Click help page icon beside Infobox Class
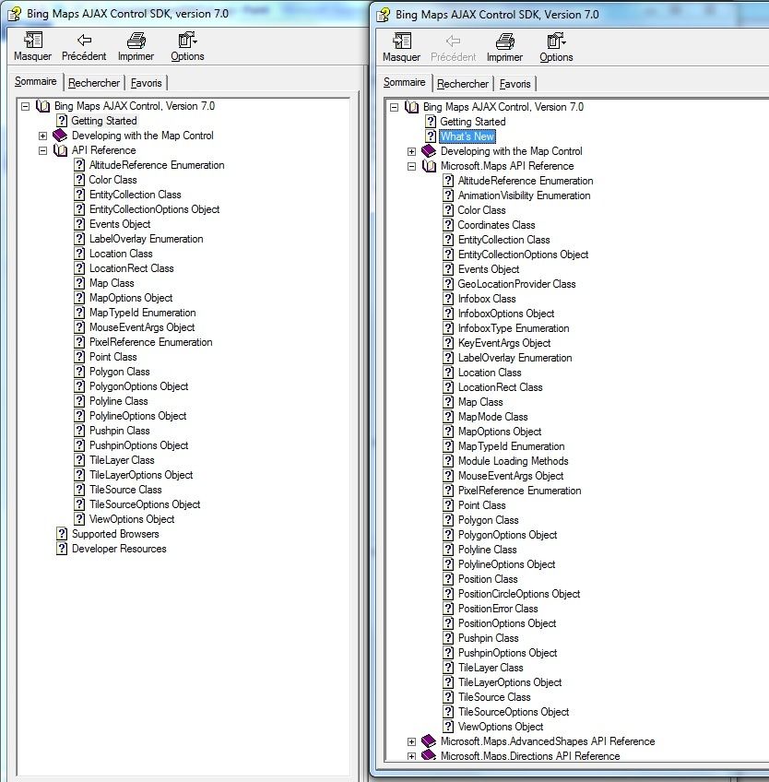The width and height of the screenshot is (769, 782). click(x=448, y=299)
